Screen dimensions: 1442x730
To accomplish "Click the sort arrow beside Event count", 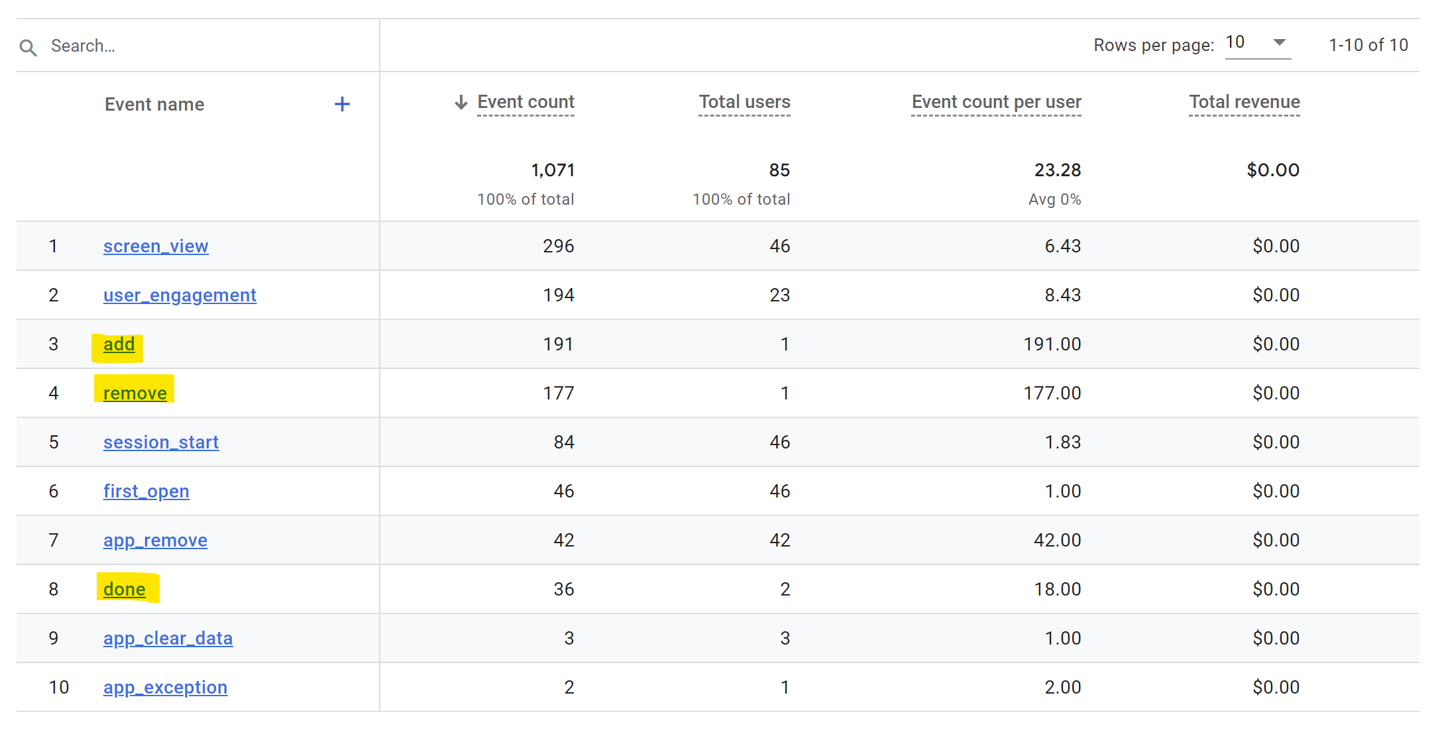I will coord(461,102).
